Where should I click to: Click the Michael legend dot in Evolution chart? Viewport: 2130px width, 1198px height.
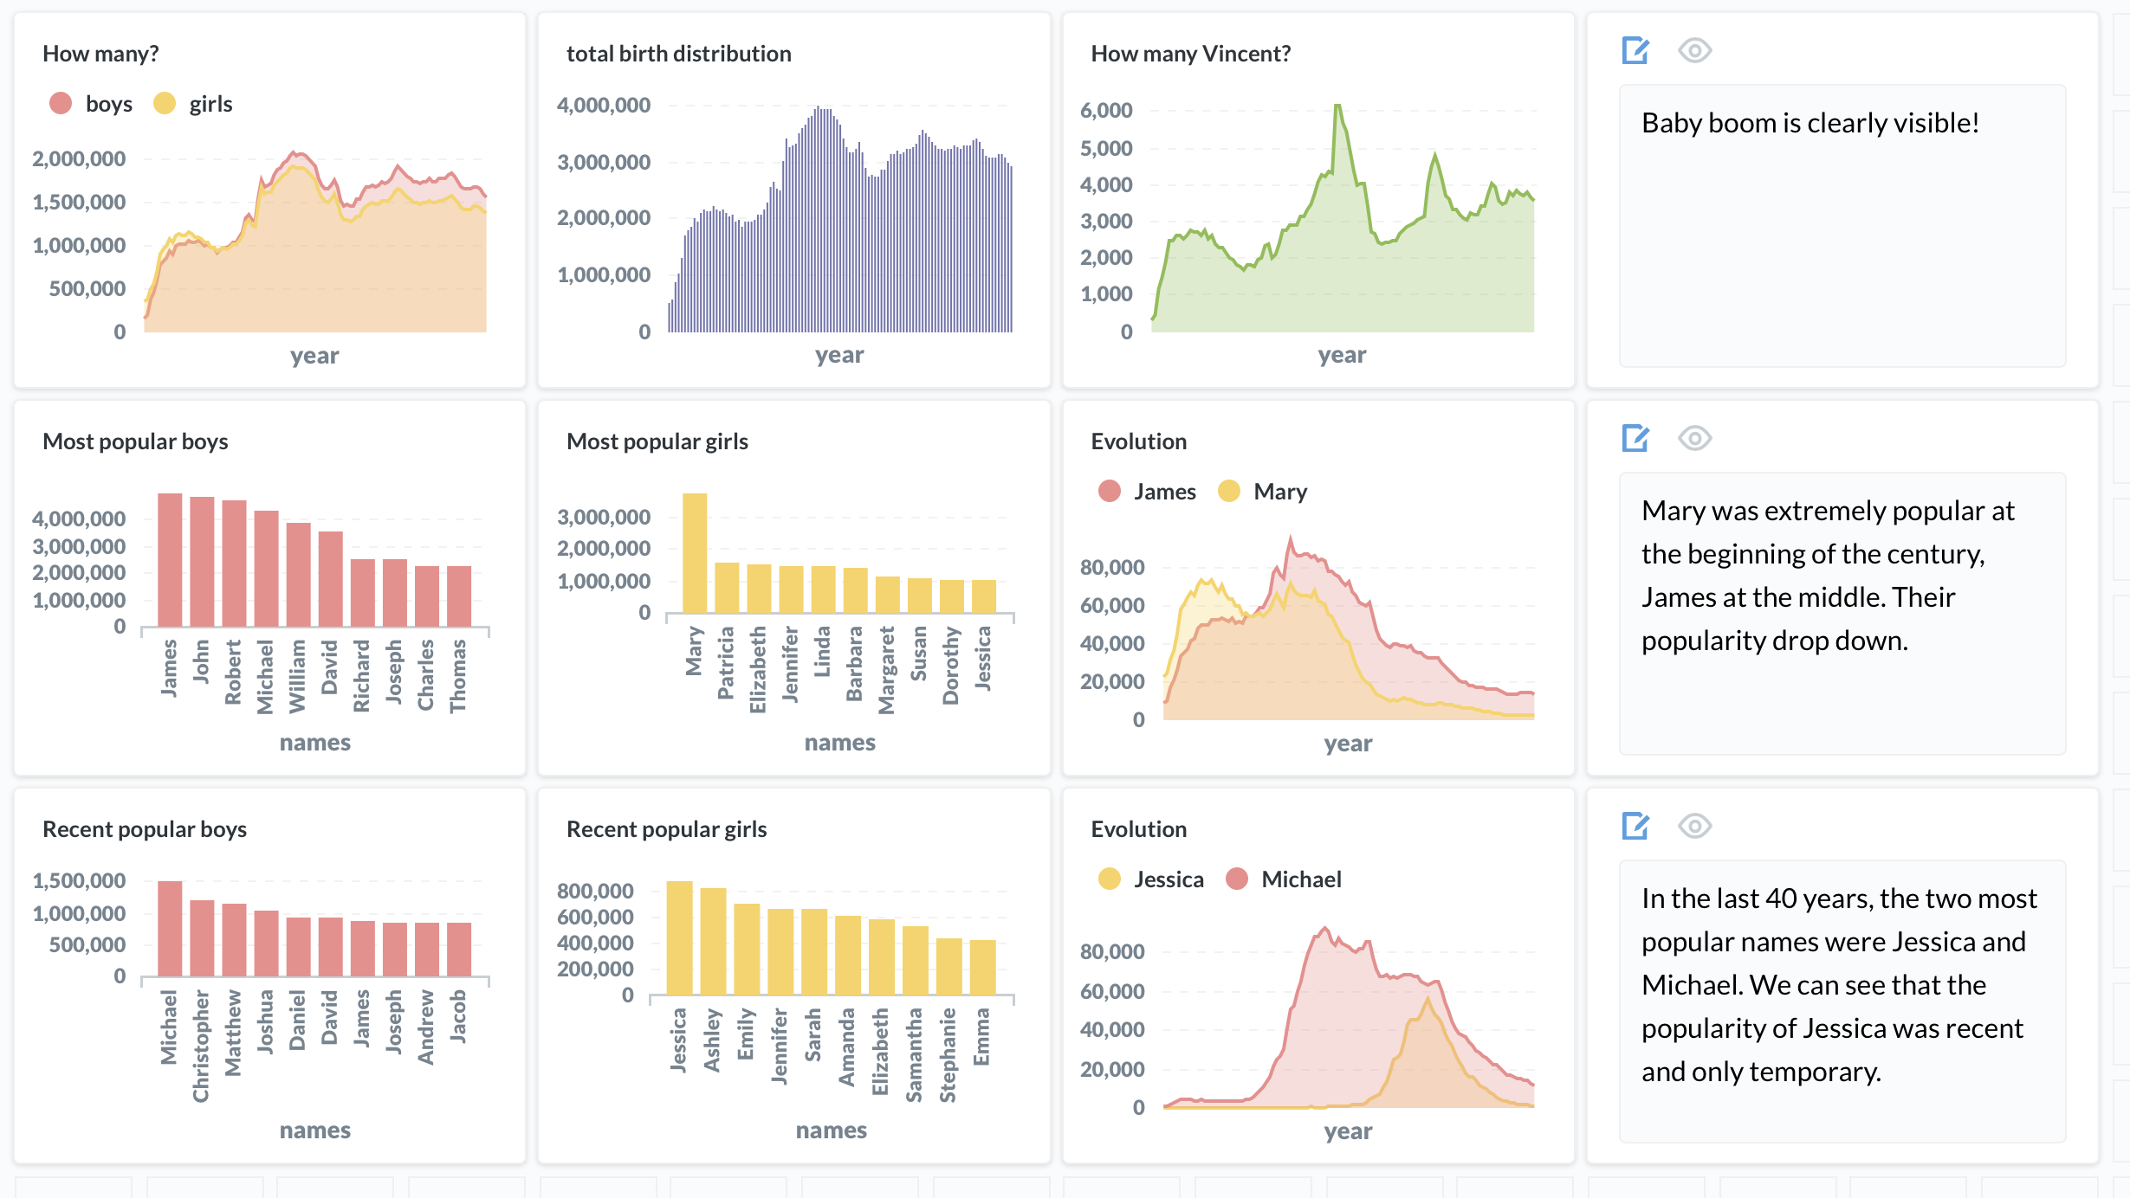[1237, 879]
